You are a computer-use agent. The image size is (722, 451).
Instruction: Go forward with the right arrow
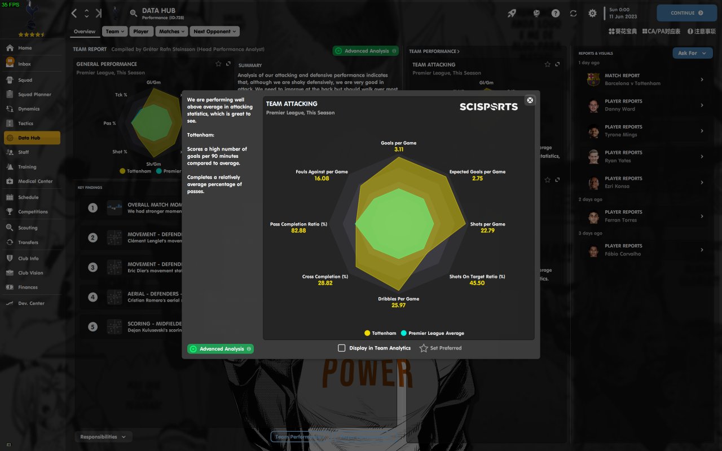[x=99, y=13]
